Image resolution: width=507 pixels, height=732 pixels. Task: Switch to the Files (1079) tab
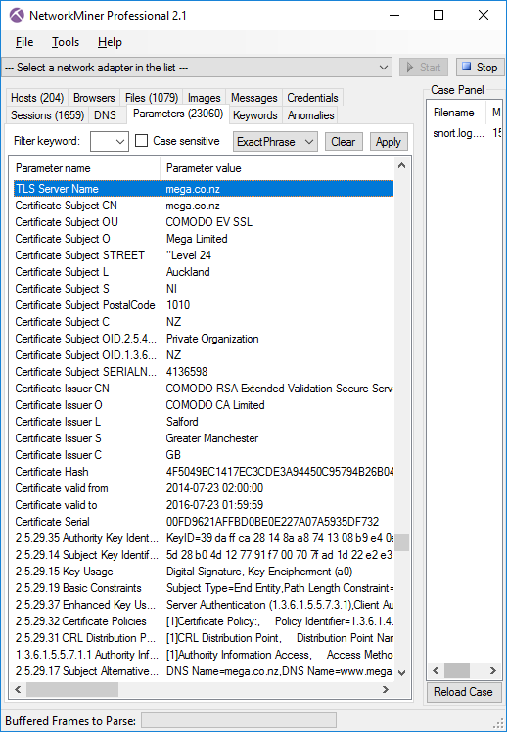coord(152,98)
